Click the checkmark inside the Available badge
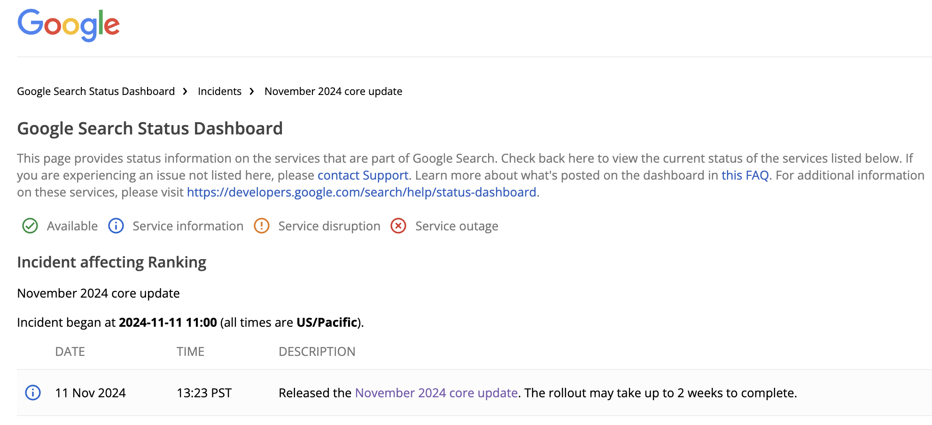 click(30, 226)
